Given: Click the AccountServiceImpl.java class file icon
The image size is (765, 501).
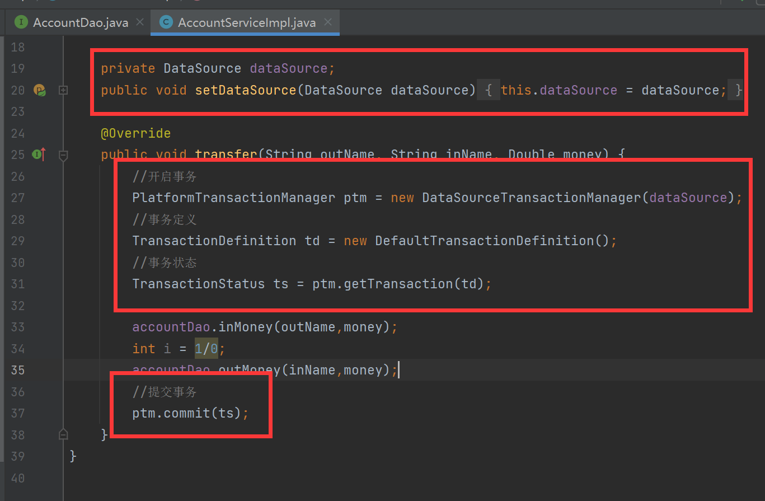Looking at the screenshot, I should [x=166, y=22].
